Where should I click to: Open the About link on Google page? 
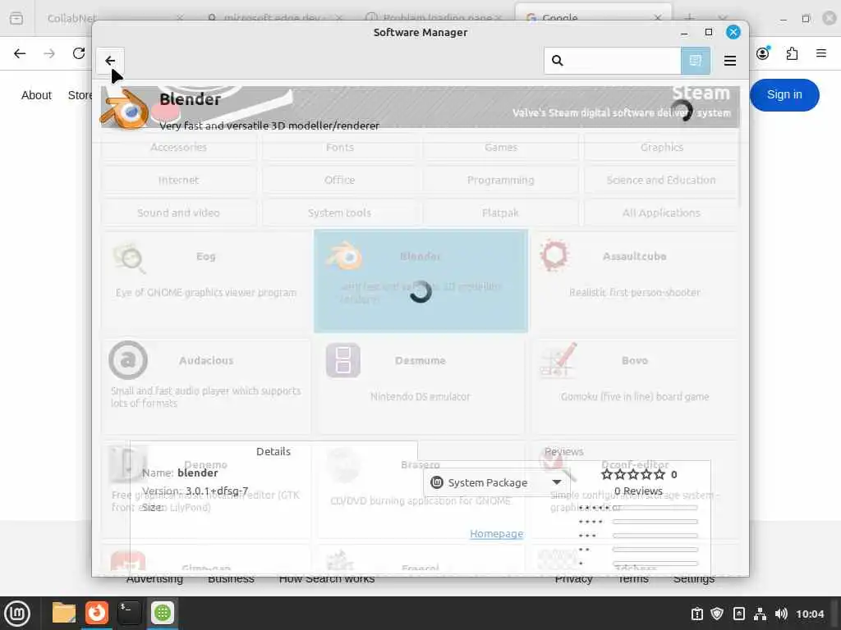[x=36, y=95]
